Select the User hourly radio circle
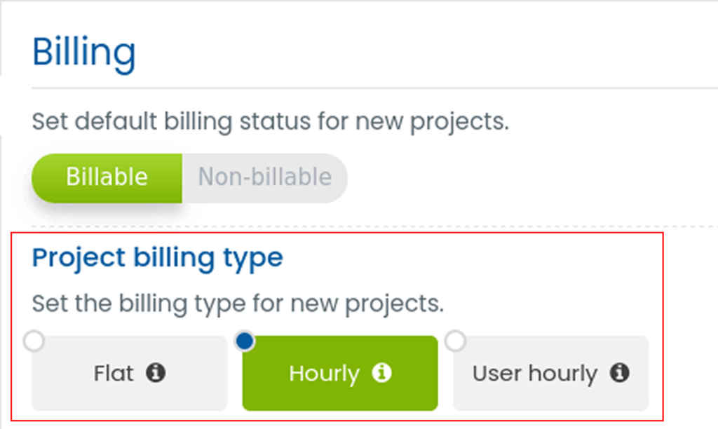Screen dimensions: 718x429 coord(456,341)
